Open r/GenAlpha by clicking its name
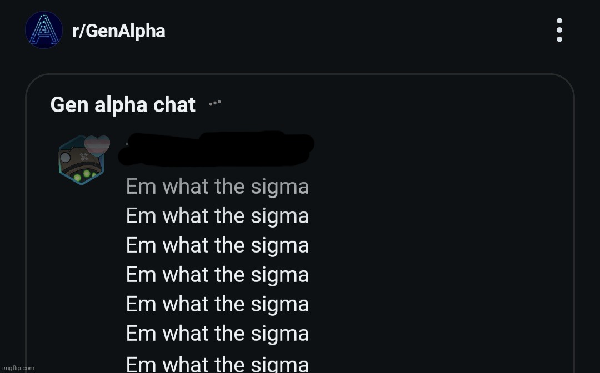 [x=119, y=31]
